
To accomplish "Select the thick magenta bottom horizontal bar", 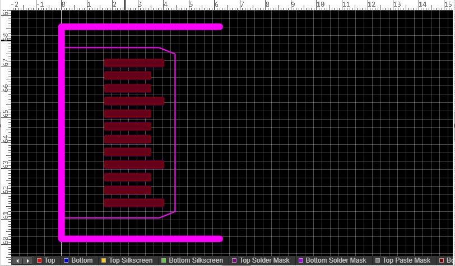I will [x=141, y=239].
